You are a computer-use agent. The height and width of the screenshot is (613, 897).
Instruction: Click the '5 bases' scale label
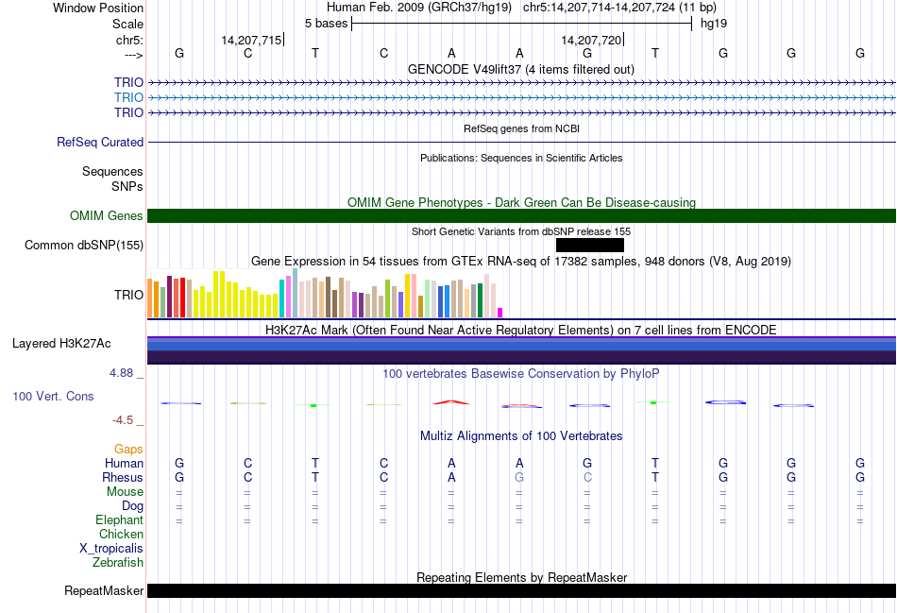326,24
